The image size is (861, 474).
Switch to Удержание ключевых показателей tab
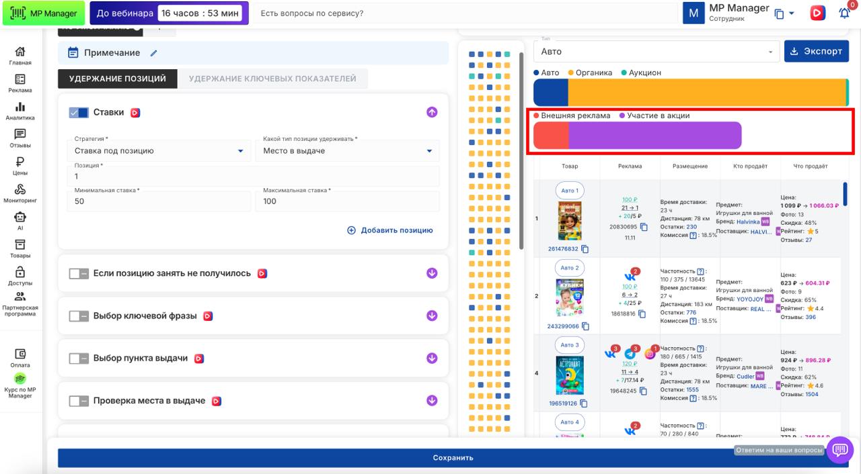click(x=272, y=79)
